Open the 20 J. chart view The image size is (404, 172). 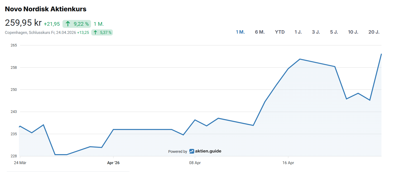point(374,32)
